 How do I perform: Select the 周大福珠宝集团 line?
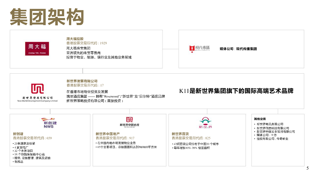click(x=78, y=48)
